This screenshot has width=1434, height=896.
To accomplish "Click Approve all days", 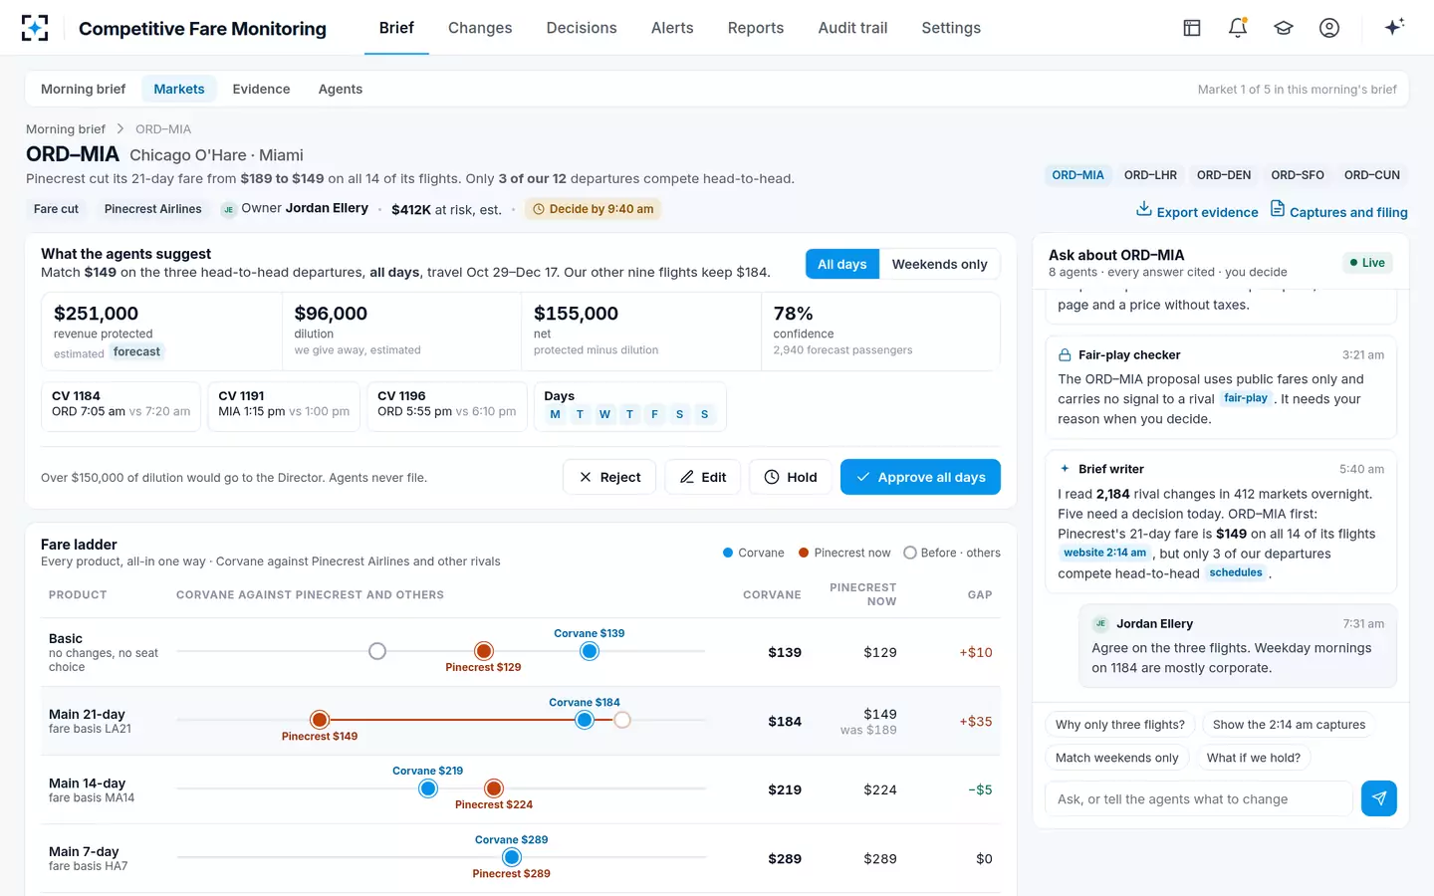I will pyautogui.click(x=920, y=477).
